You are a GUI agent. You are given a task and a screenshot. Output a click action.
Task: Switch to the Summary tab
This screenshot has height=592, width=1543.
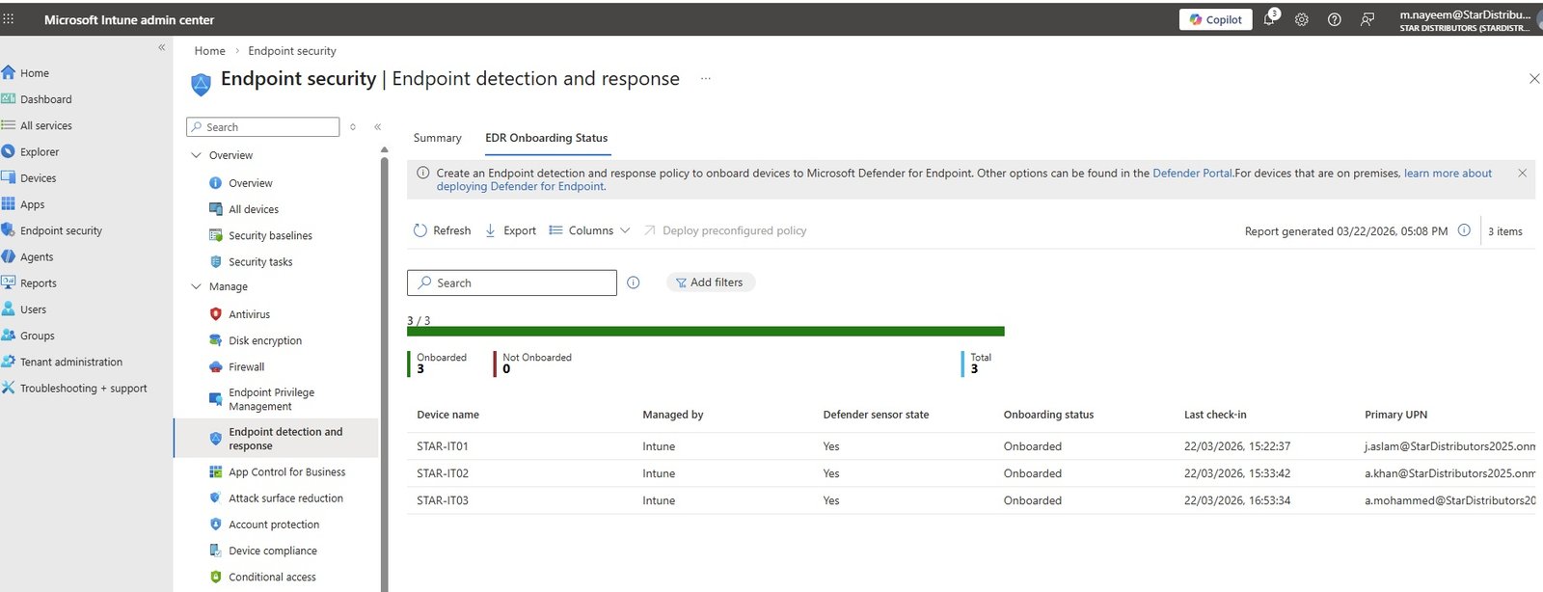click(438, 138)
